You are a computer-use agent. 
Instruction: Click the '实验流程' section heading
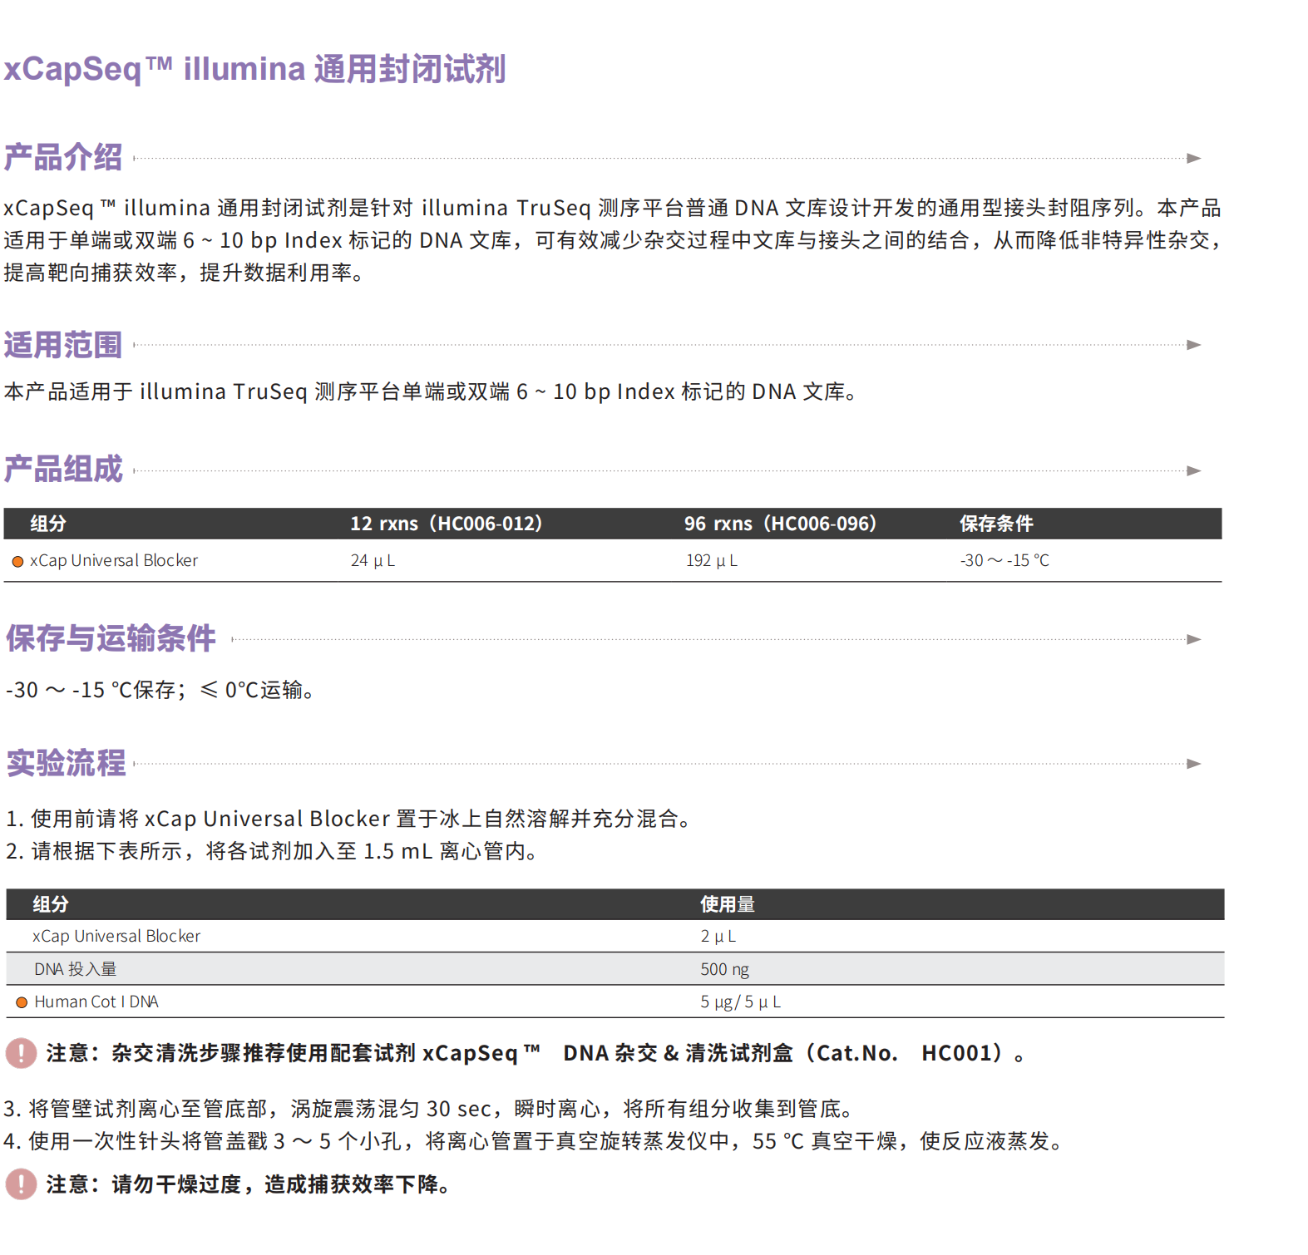(66, 763)
